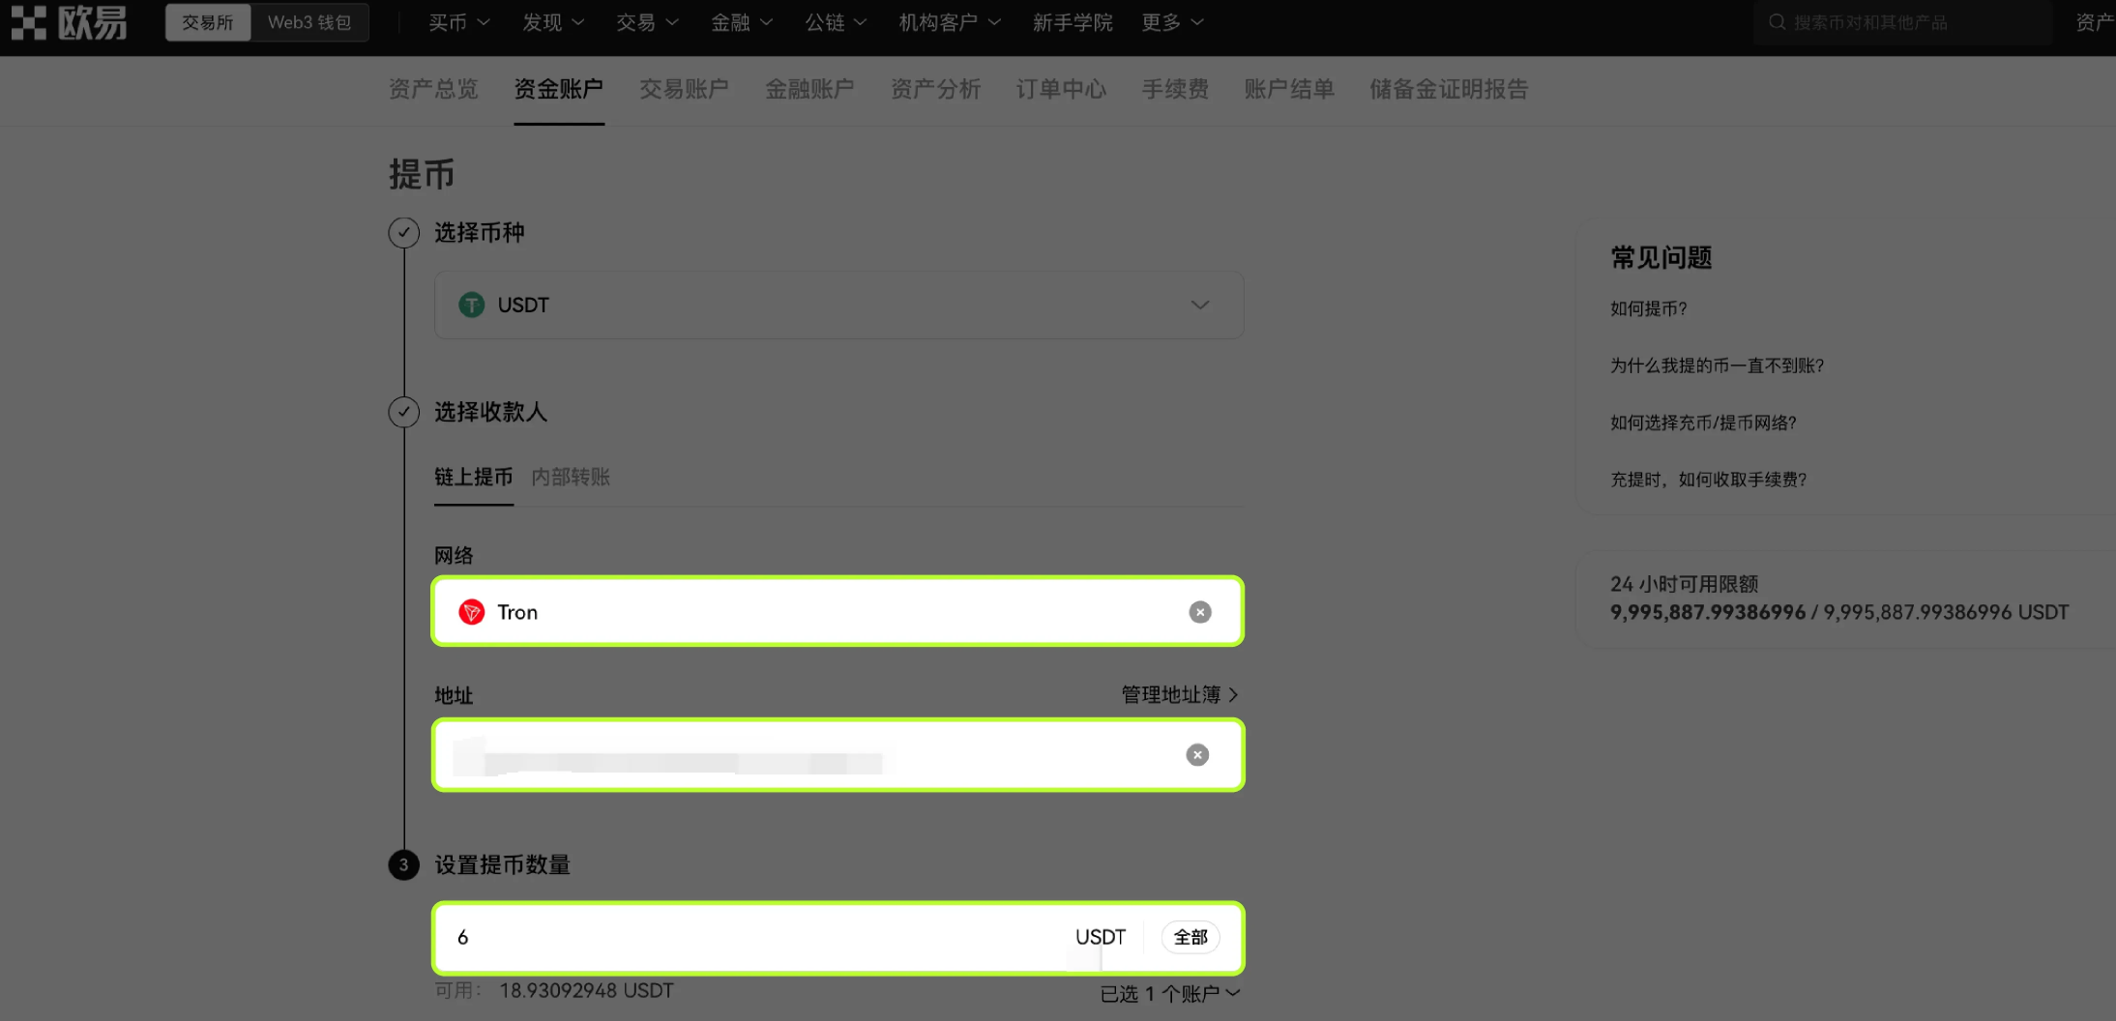Open FAQ 如何提币?
The width and height of the screenshot is (2116, 1021).
[1648, 308]
